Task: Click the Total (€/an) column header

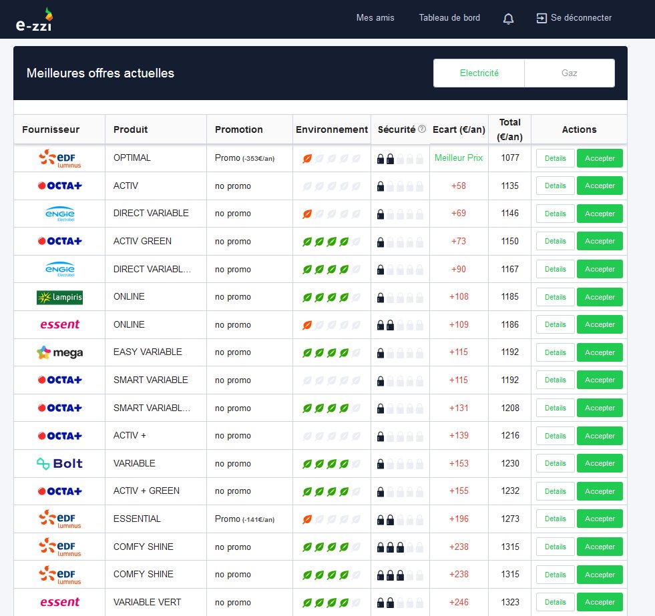Action: click(509, 129)
